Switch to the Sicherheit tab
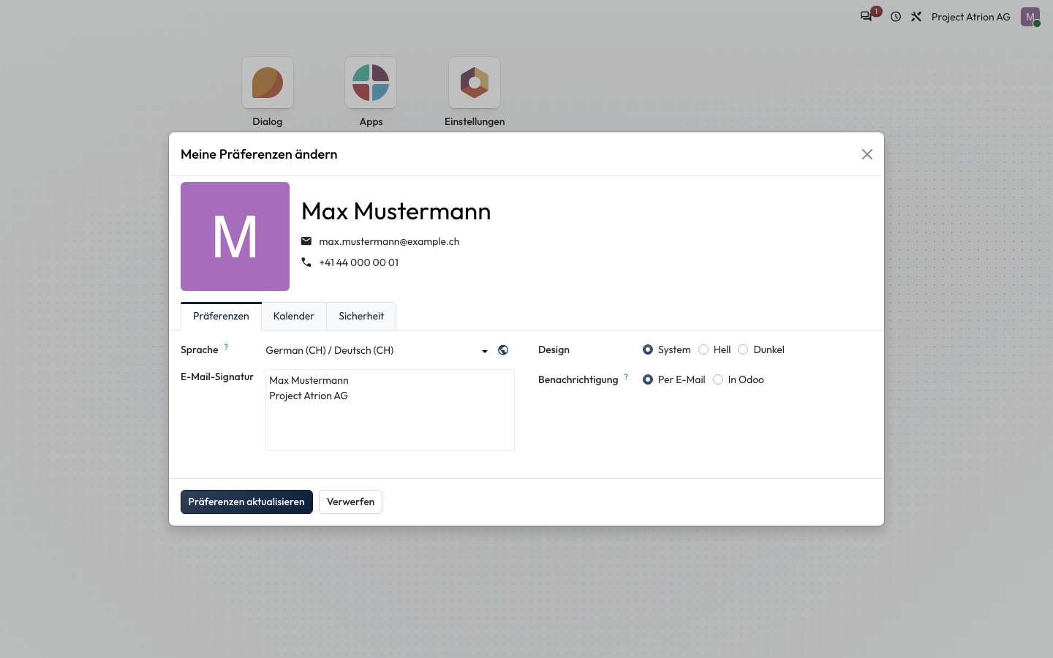Image resolution: width=1053 pixels, height=658 pixels. coord(361,316)
